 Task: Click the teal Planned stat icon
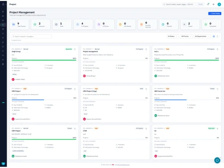(163, 24)
